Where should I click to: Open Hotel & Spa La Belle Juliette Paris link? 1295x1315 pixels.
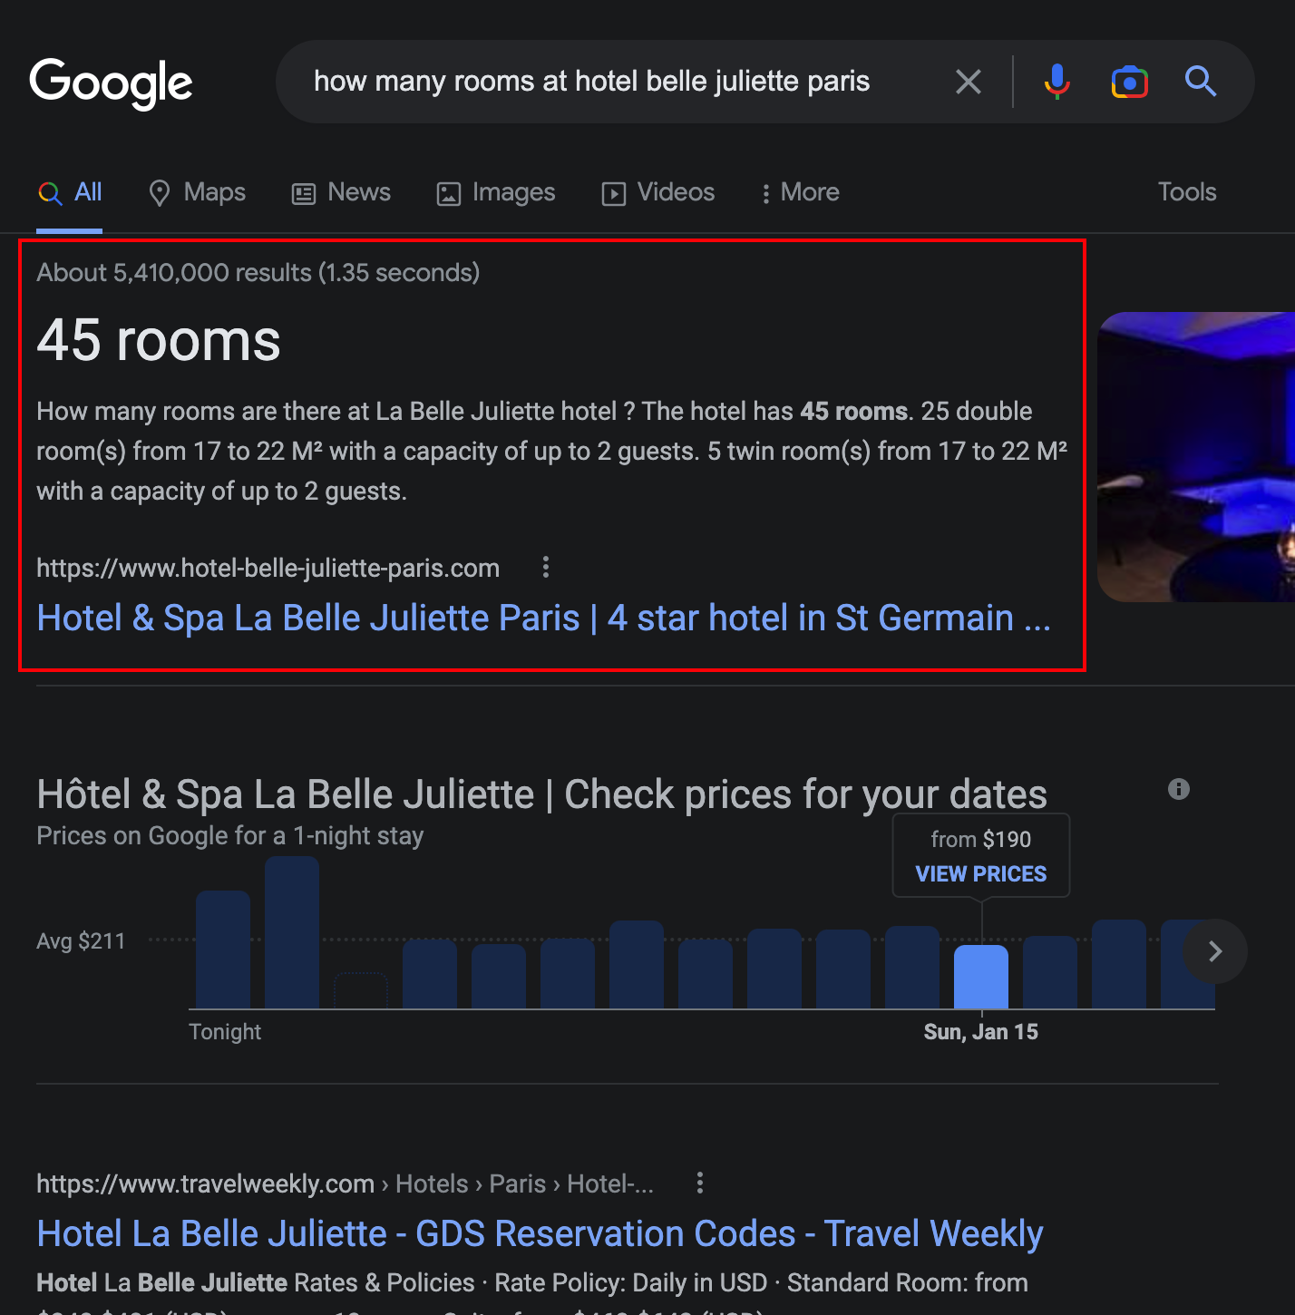pos(543,618)
